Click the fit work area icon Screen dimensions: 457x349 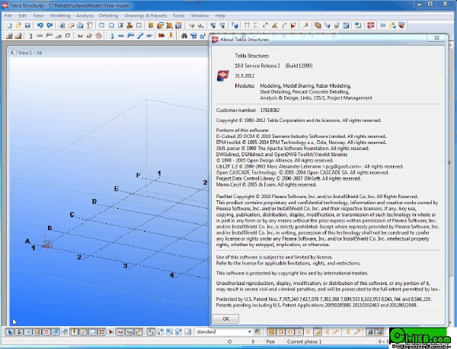[139, 26]
